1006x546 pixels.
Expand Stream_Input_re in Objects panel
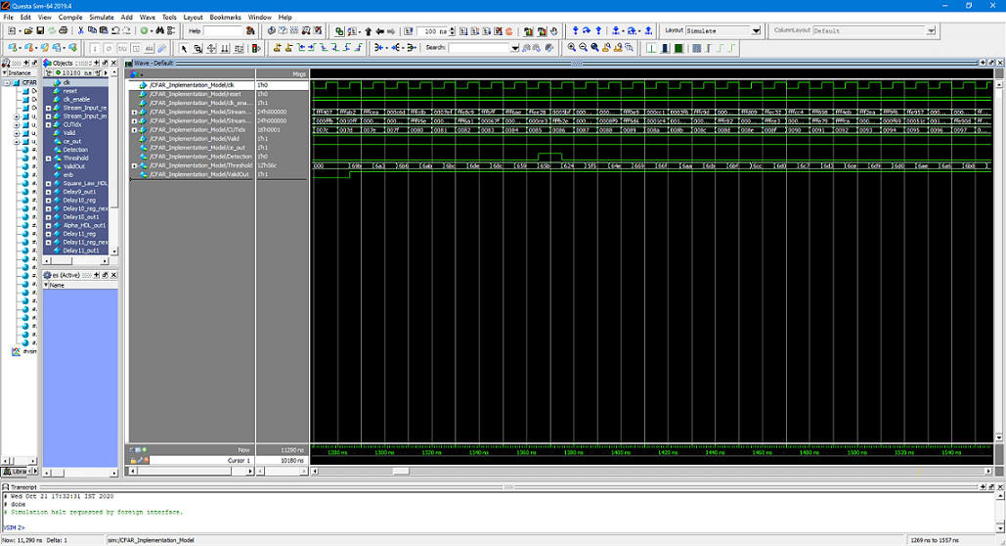pos(48,108)
